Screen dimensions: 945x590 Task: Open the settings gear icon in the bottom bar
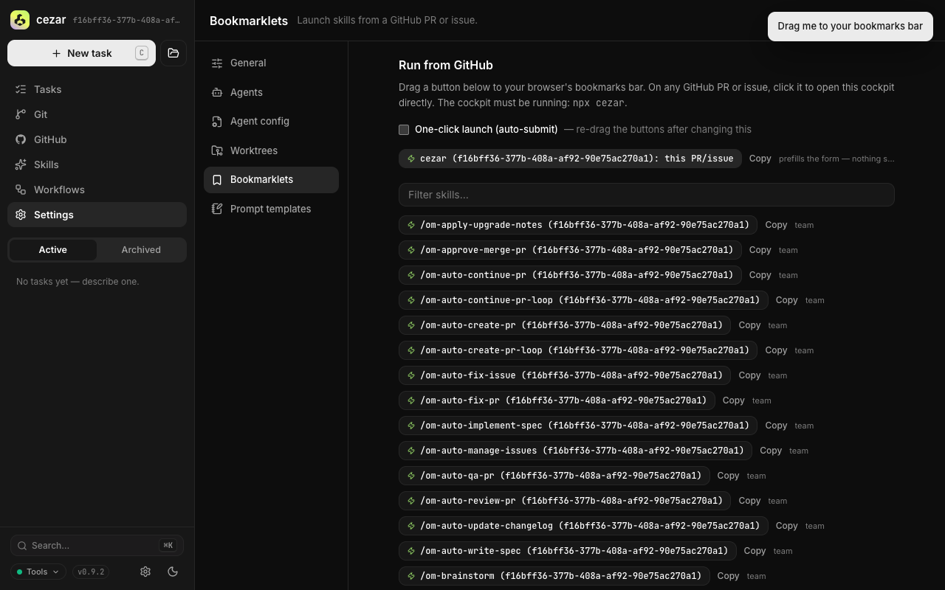(145, 572)
